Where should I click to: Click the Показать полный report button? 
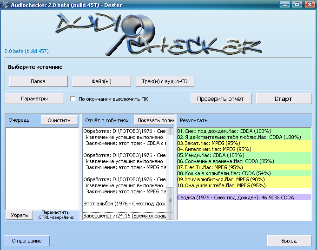pos(155,120)
